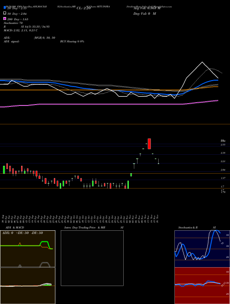Click the first green candlestick on the price chart

tap(4, 170)
